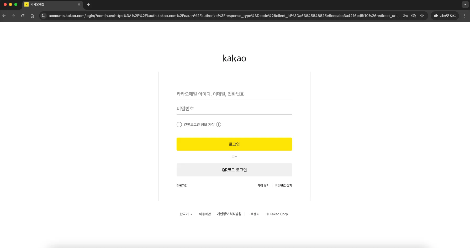The height and width of the screenshot is (248, 470).
Task: Open the 개인정보 처리방침 link
Action: pos(229,214)
